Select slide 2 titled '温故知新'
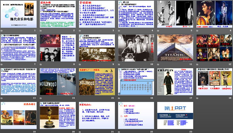 (x=58, y=14)
